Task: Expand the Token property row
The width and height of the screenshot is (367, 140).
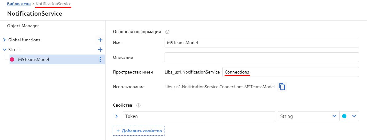Action: click(x=117, y=116)
